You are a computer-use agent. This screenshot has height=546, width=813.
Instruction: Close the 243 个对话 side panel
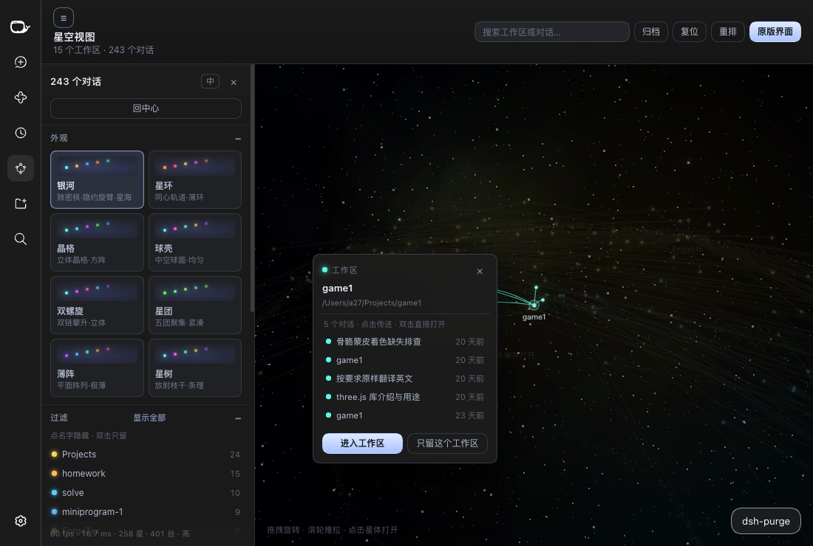tap(234, 83)
